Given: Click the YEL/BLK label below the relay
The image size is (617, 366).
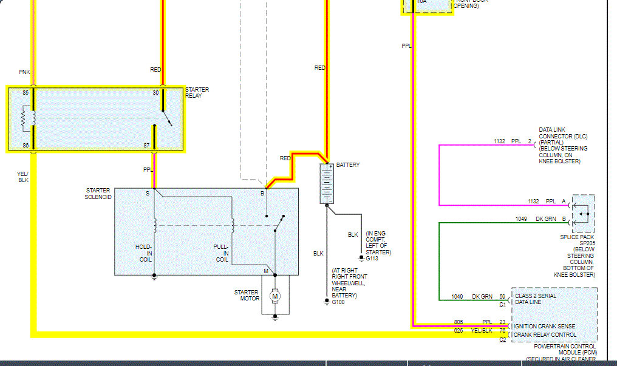Looking at the screenshot, I should [23, 177].
